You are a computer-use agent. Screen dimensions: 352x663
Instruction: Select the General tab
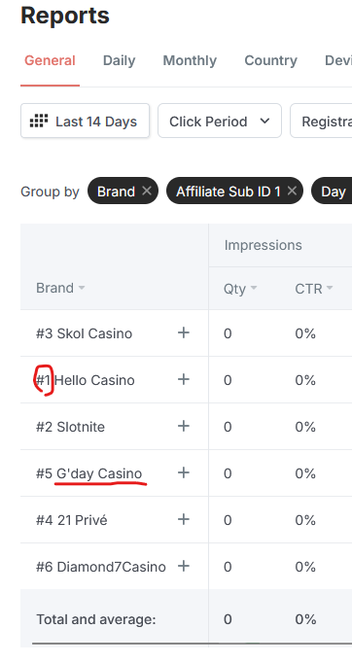pos(50,60)
